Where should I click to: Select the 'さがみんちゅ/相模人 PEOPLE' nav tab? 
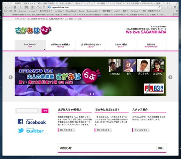tap(60, 45)
